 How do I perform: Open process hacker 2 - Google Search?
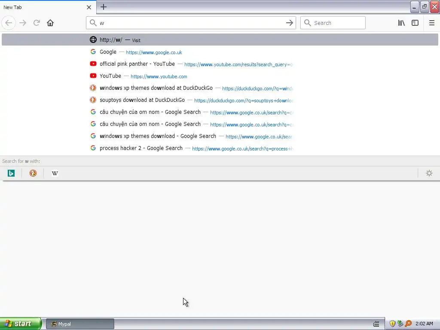tap(220, 148)
